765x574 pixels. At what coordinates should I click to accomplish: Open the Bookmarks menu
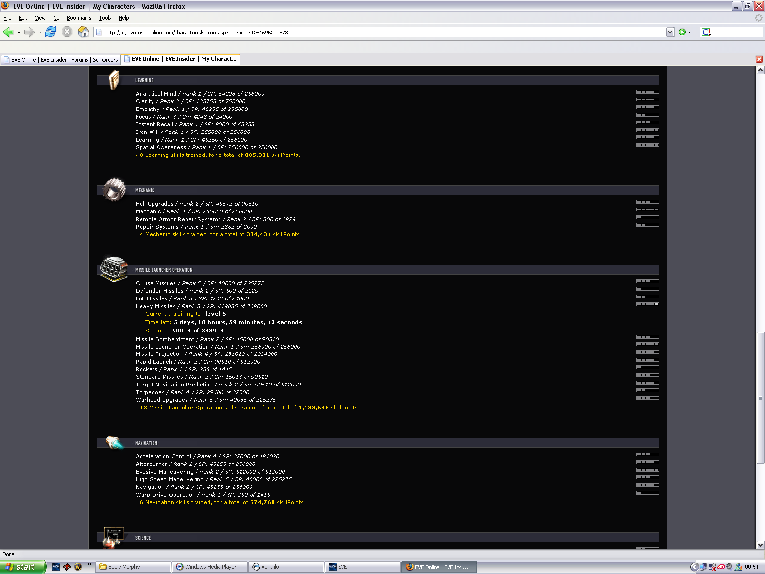click(x=79, y=18)
